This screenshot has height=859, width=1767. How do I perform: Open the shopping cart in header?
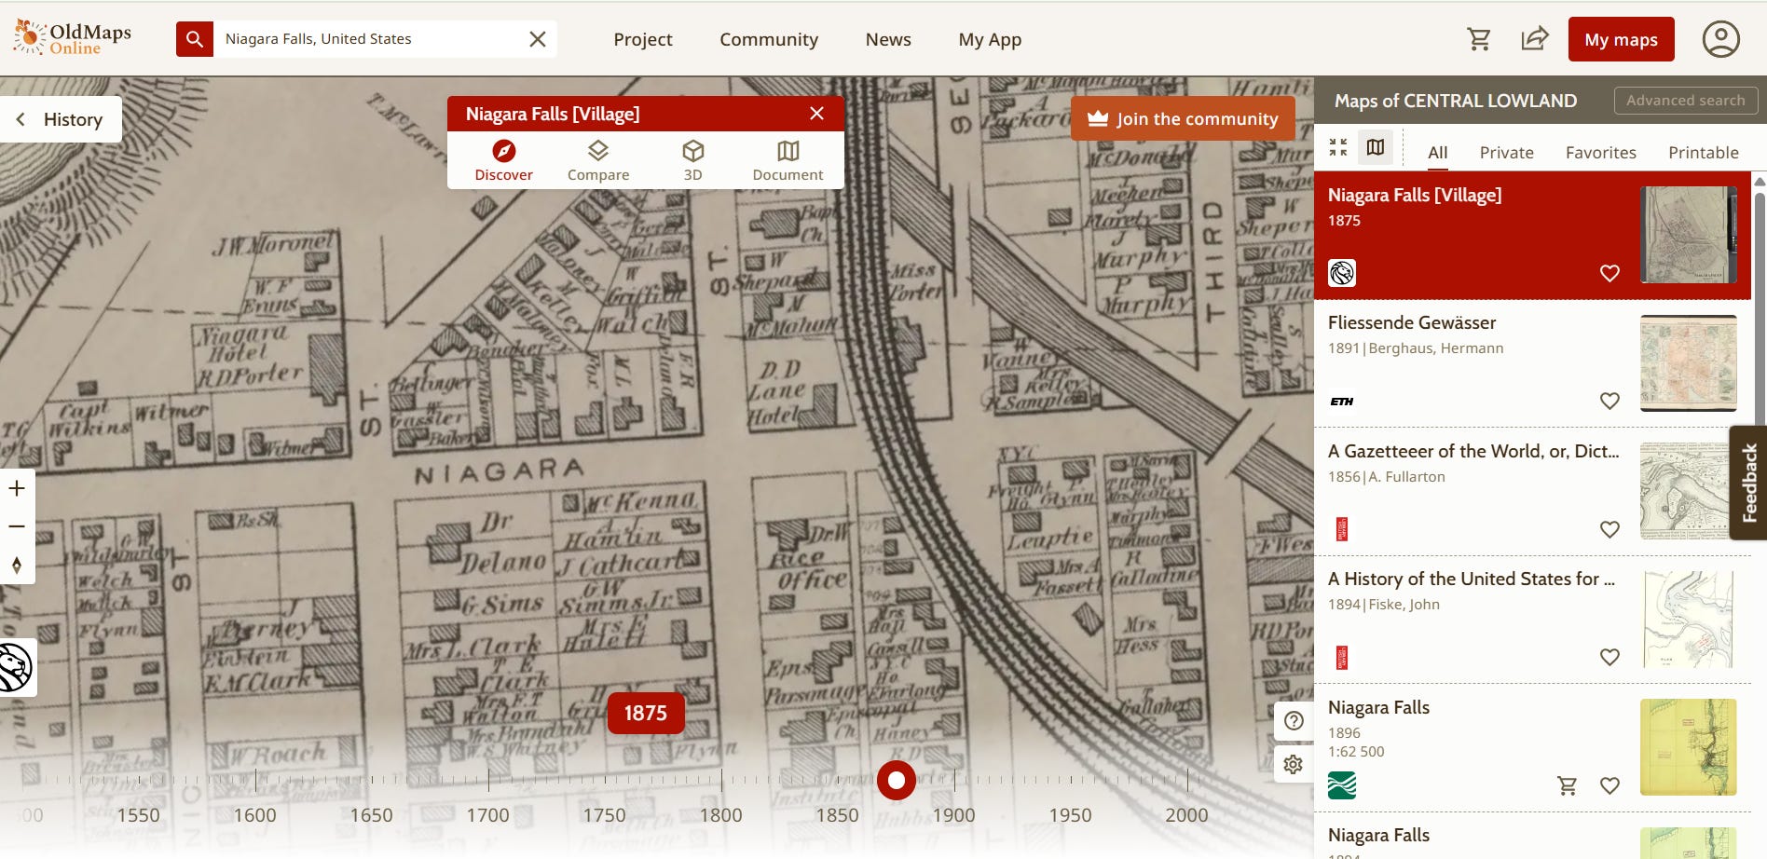1479,39
